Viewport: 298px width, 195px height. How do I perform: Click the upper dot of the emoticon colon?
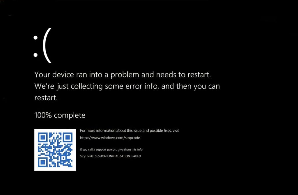(36, 38)
